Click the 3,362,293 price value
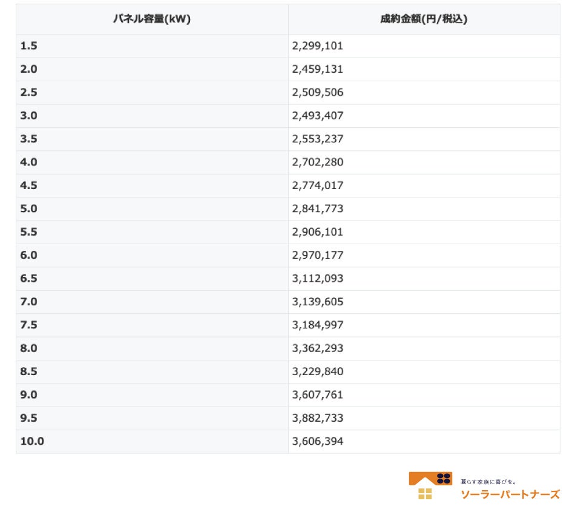This screenshot has height=515, width=575. click(x=317, y=348)
